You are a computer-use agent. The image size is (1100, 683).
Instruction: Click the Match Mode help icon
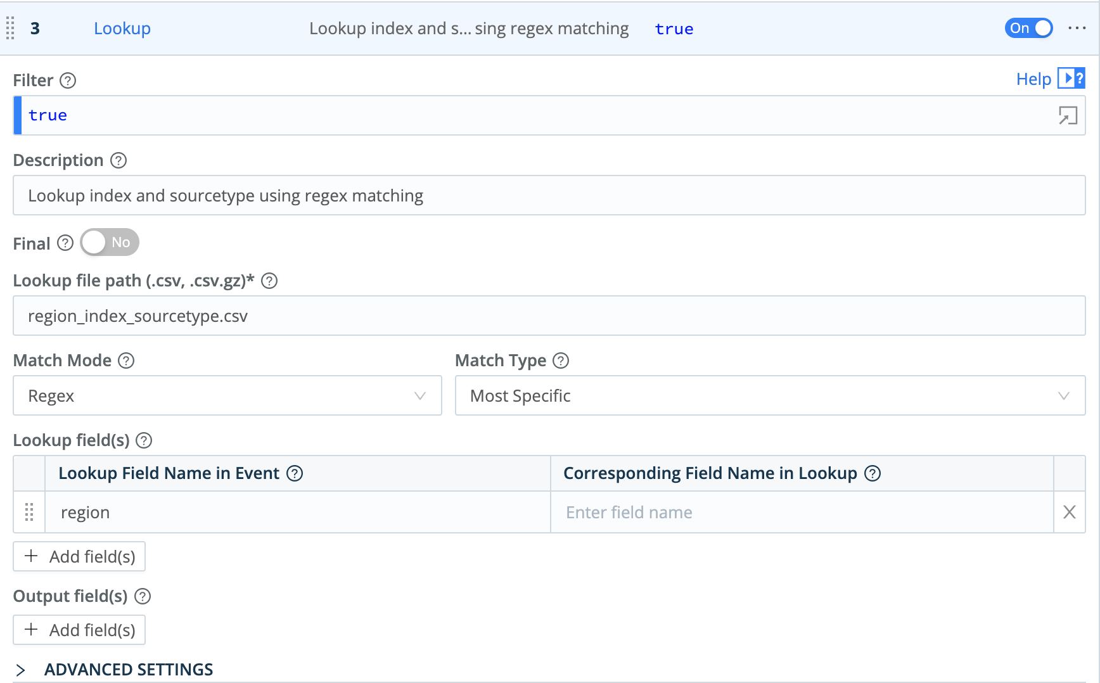(127, 361)
